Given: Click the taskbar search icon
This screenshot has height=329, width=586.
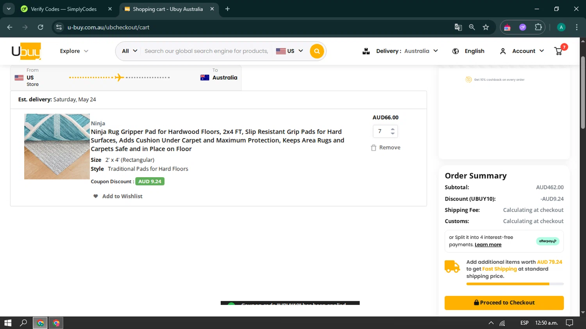Looking at the screenshot, I should tap(23, 323).
